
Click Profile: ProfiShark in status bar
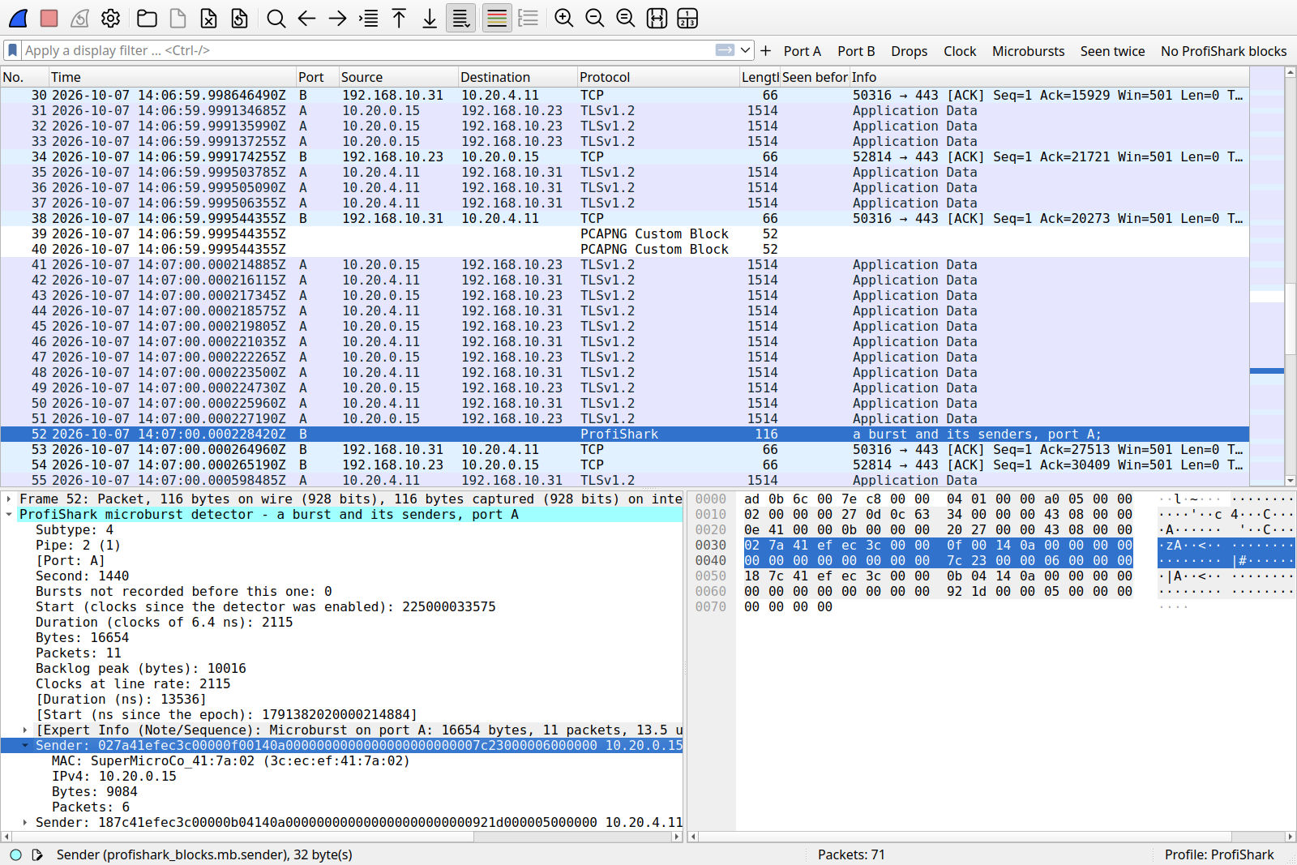[1219, 854]
